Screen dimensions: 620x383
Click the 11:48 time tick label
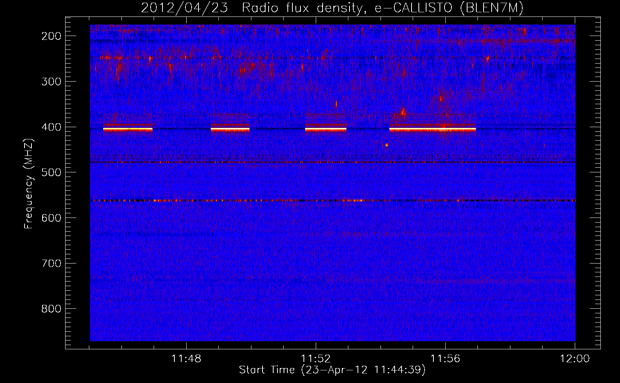(186, 359)
